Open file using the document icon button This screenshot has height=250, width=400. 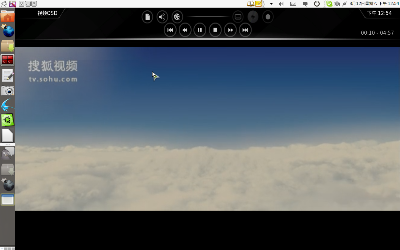coord(147,17)
